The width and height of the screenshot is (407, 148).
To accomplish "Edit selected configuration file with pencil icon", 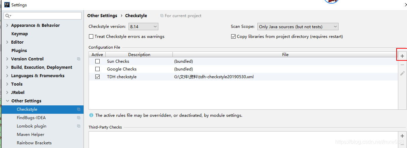I will pyautogui.click(x=402, y=73).
